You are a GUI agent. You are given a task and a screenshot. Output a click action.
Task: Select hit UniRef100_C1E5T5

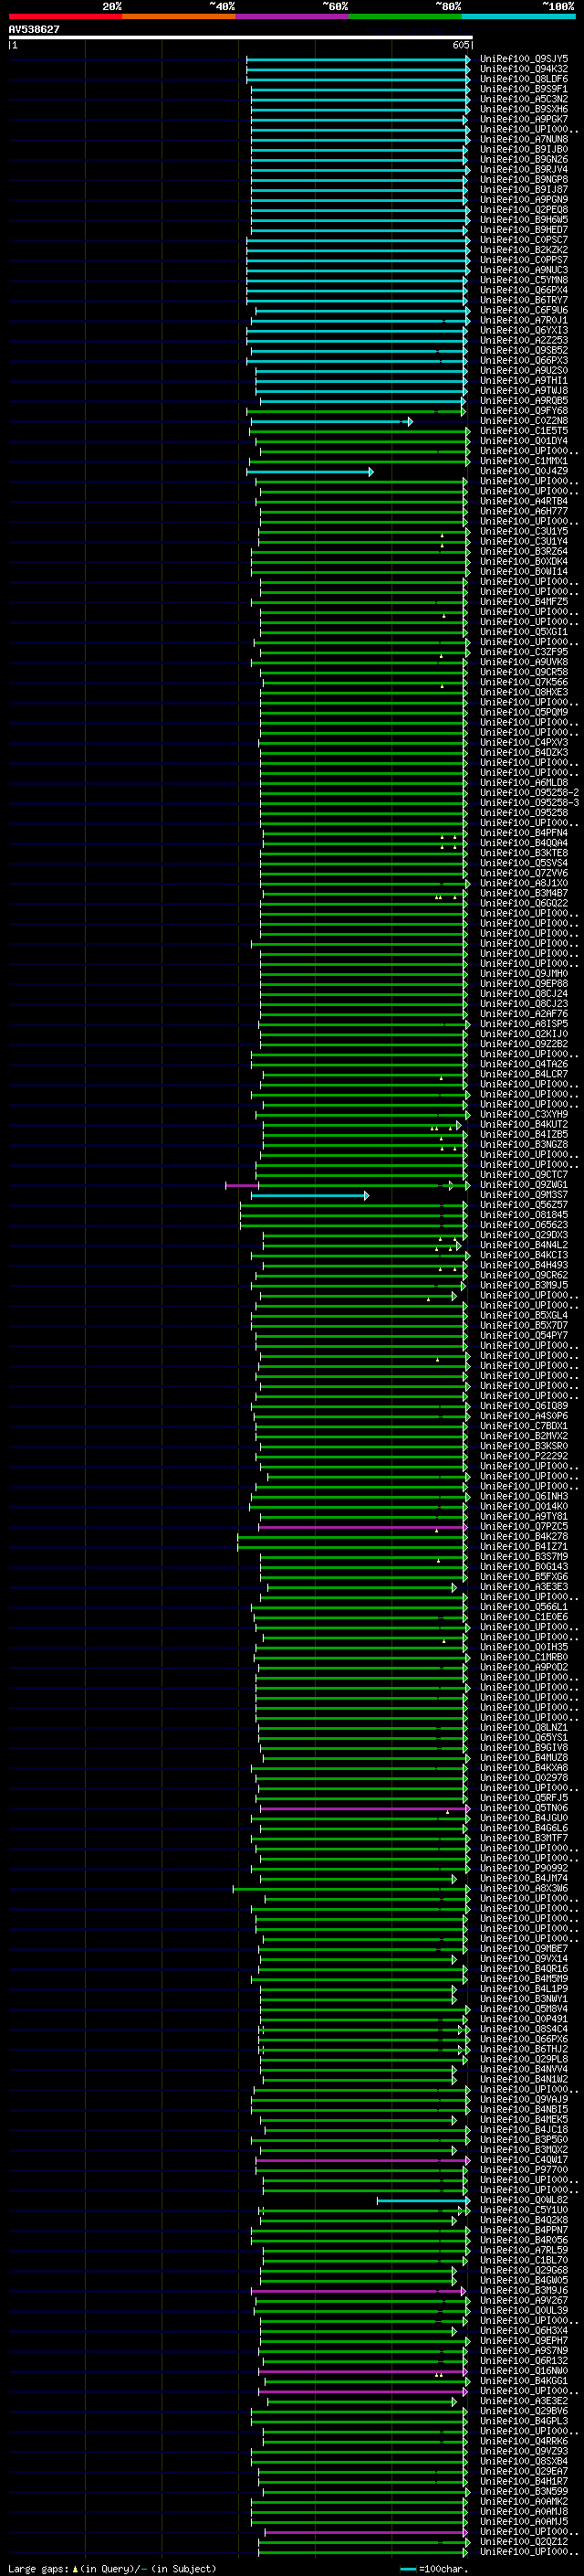(524, 431)
